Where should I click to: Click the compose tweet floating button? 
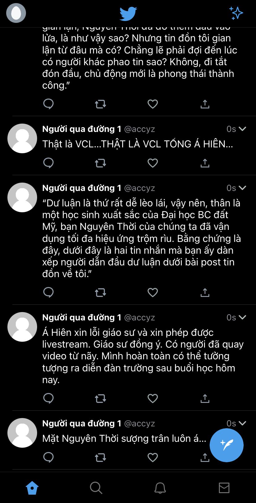click(227, 445)
